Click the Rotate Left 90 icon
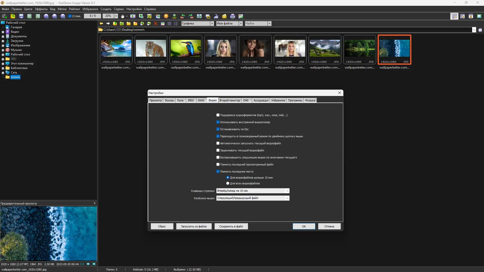484x272 pixels. (183, 16)
